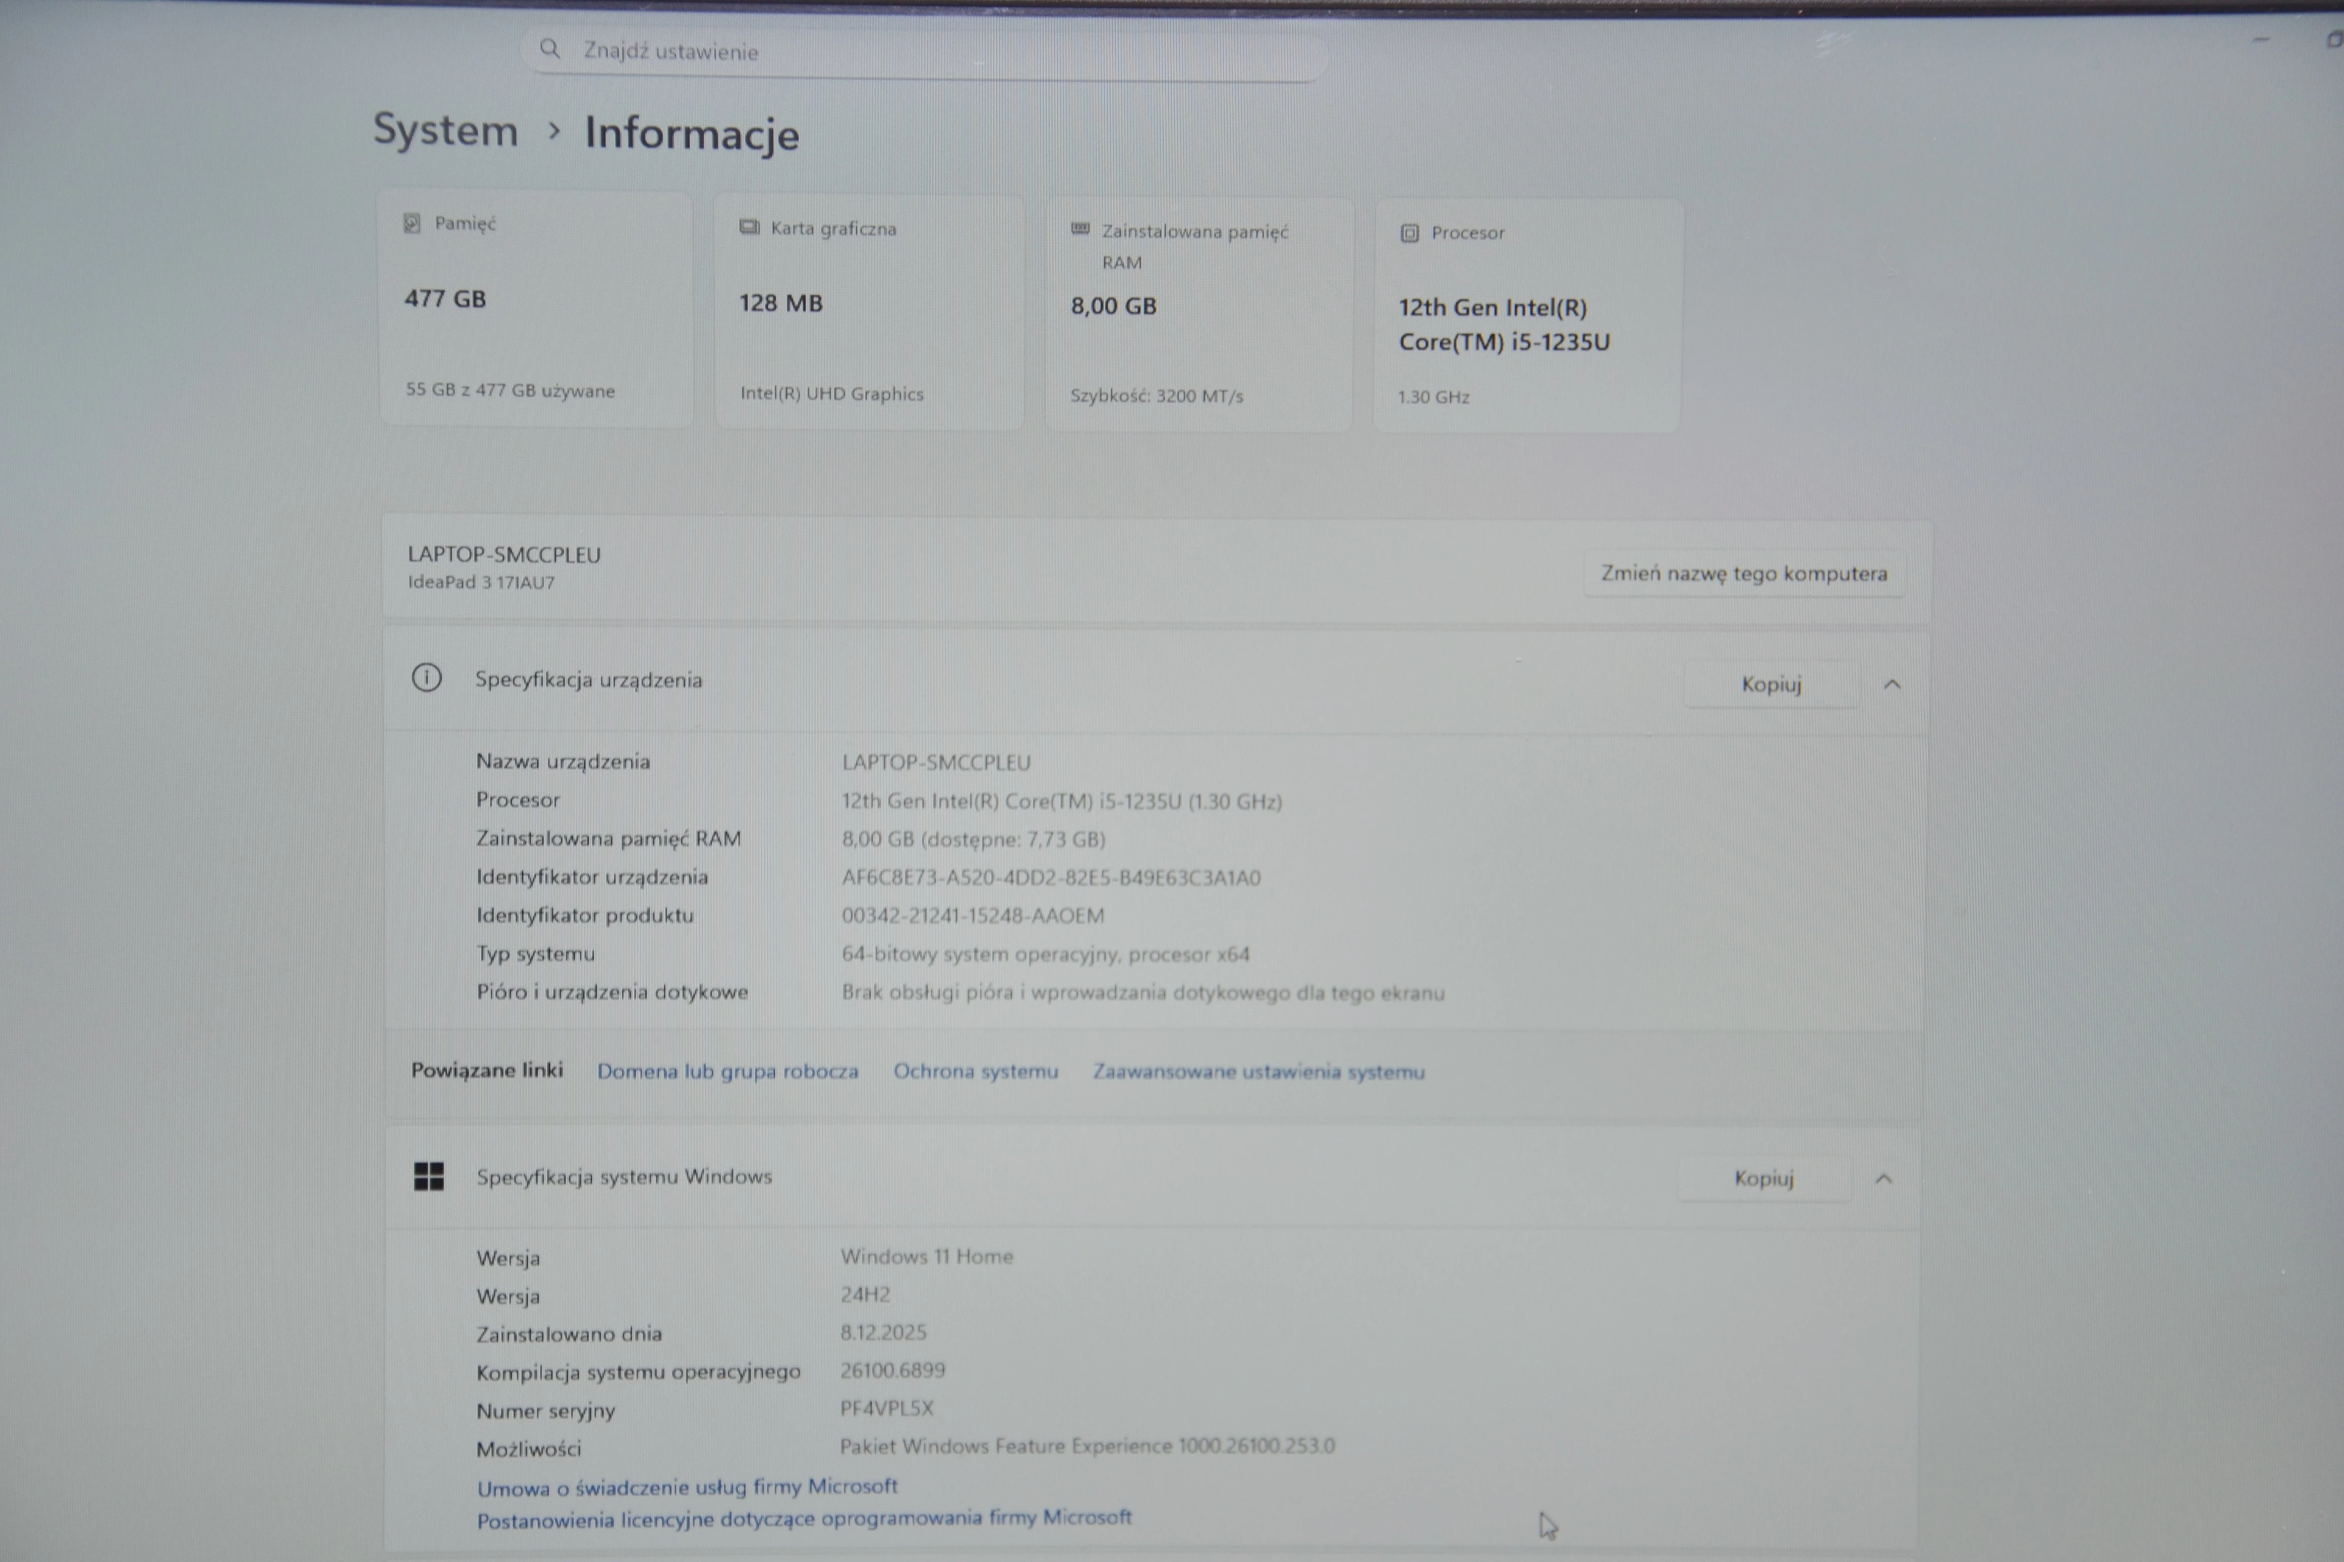The image size is (2344, 1562).
Task: Click the Karta graficzna display icon
Action: click(x=749, y=228)
